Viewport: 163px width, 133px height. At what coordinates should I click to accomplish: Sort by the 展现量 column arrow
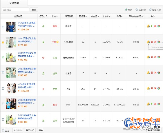click(86, 17)
